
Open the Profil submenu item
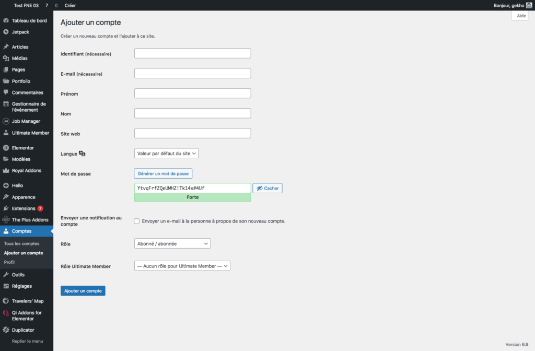(x=9, y=262)
